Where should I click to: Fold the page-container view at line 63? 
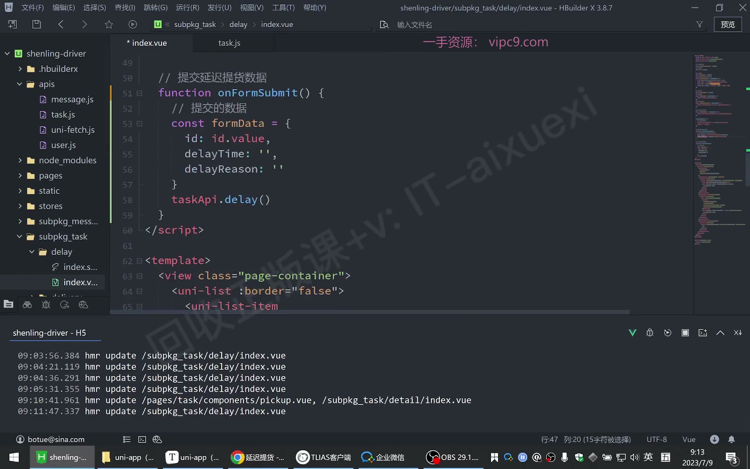[139, 276]
